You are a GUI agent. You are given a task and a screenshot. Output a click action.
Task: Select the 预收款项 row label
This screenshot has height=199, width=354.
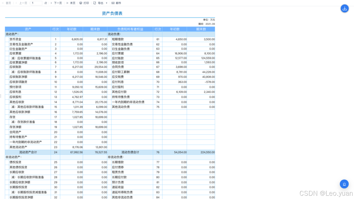point(118,63)
